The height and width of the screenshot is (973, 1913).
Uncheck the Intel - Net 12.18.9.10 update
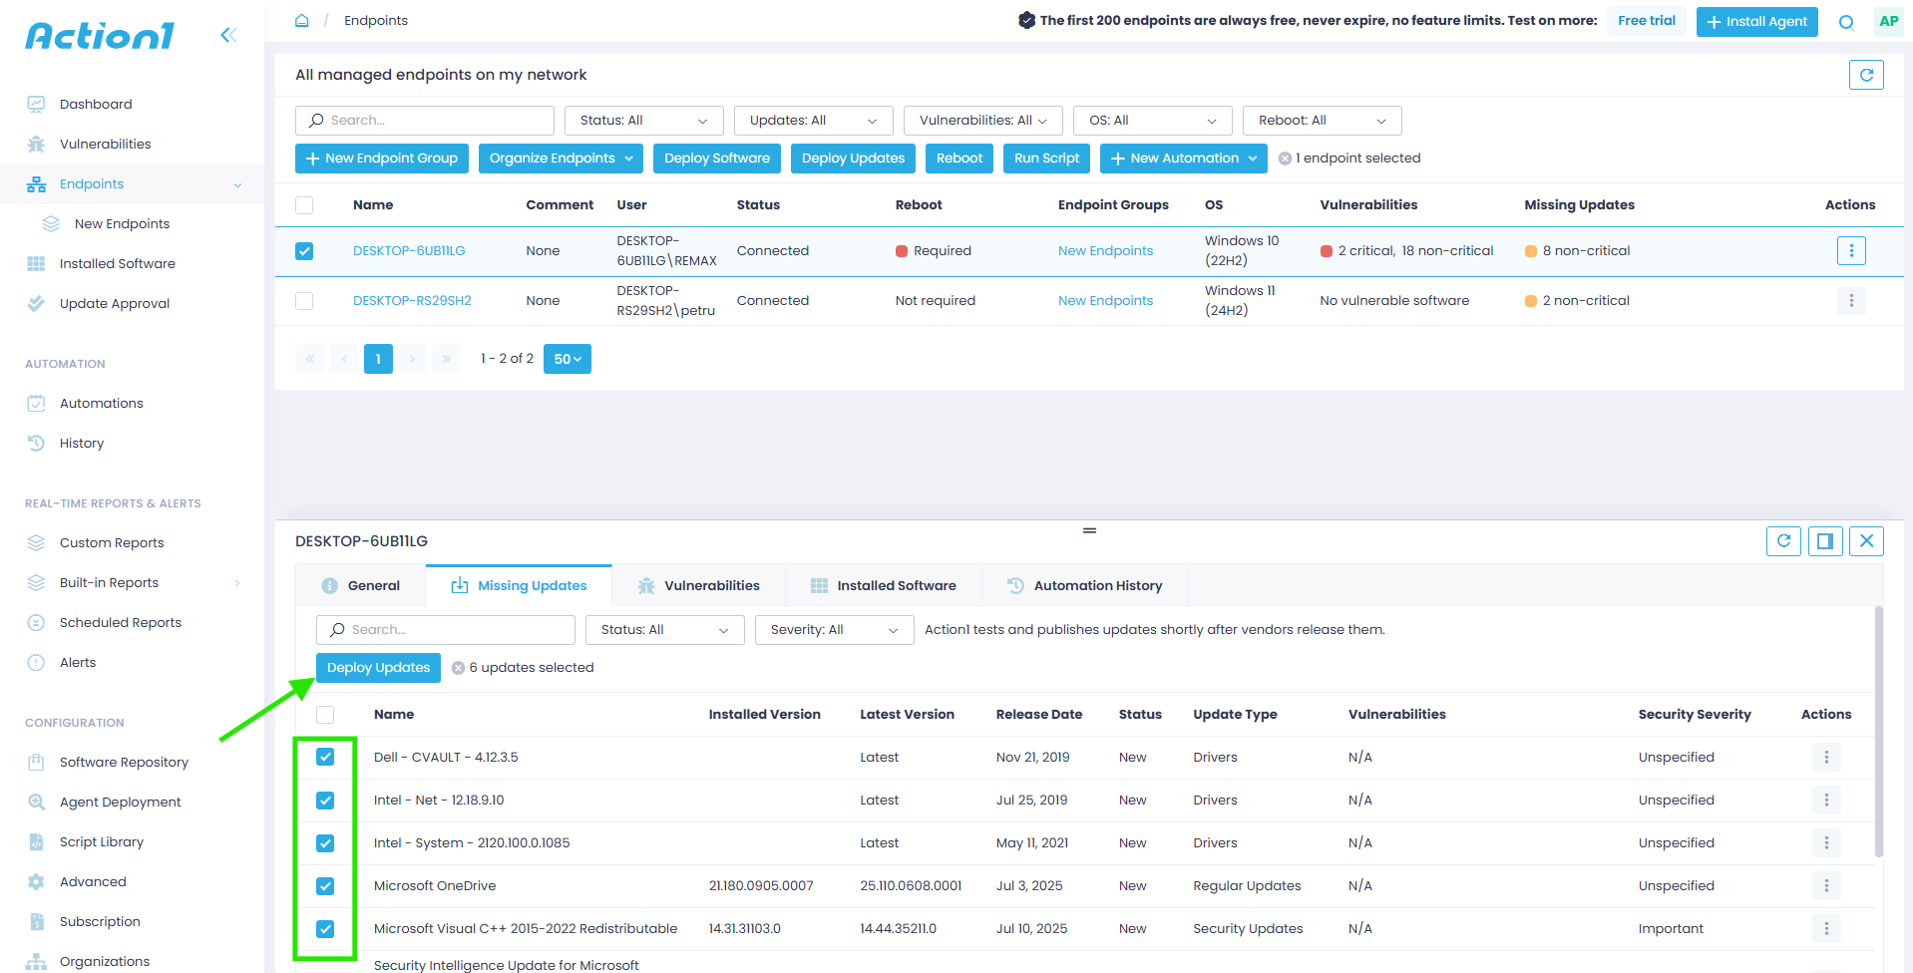coord(325,801)
